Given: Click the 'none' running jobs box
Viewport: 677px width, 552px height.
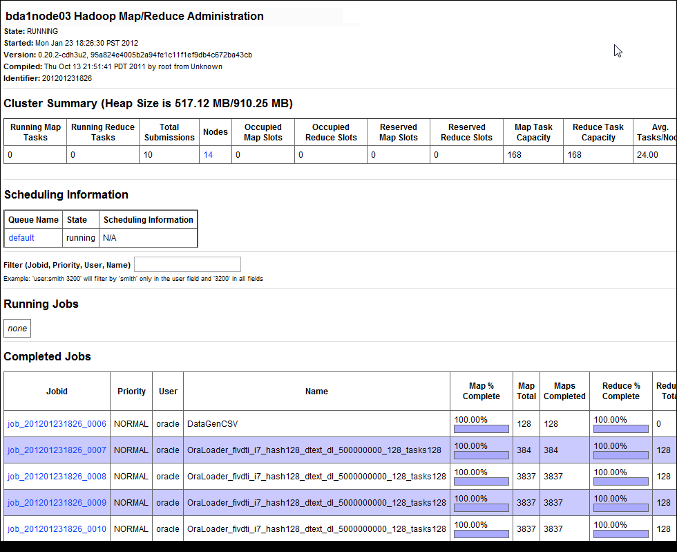Looking at the screenshot, I should pos(17,328).
